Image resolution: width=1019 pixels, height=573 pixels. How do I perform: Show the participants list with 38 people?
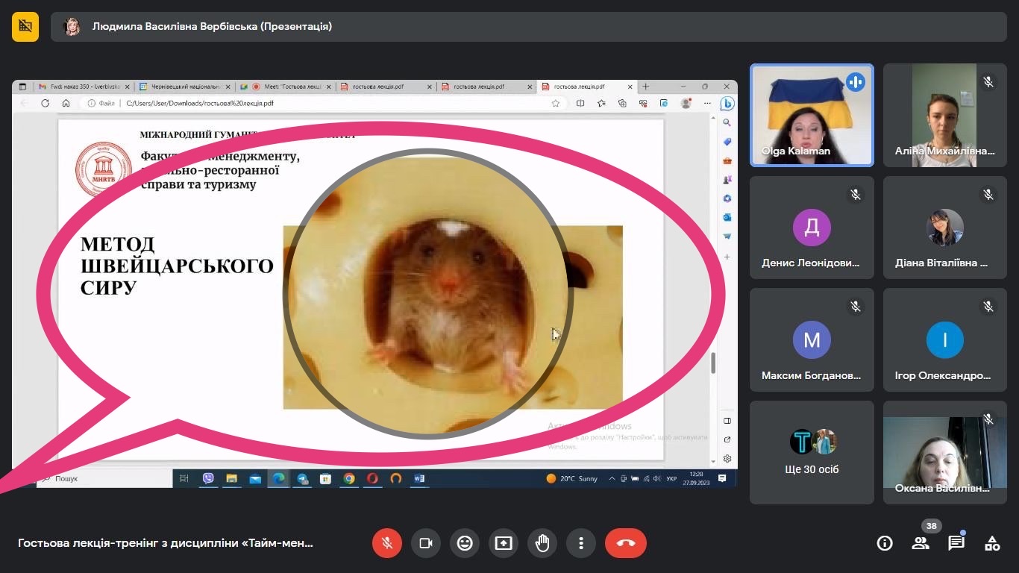pos(921,543)
